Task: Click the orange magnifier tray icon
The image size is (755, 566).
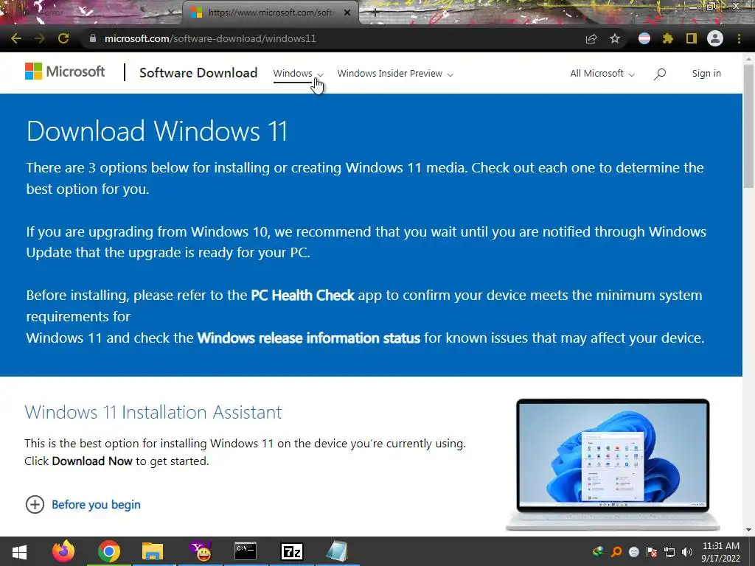Action: (x=616, y=551)
